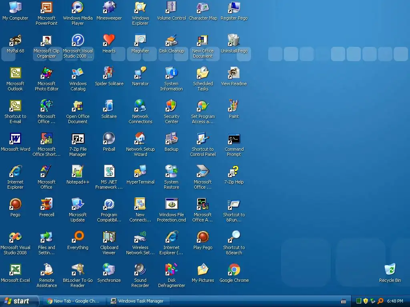
Task: Select the Internet Explorer shortcut
Action: click(x=15, y=171)
